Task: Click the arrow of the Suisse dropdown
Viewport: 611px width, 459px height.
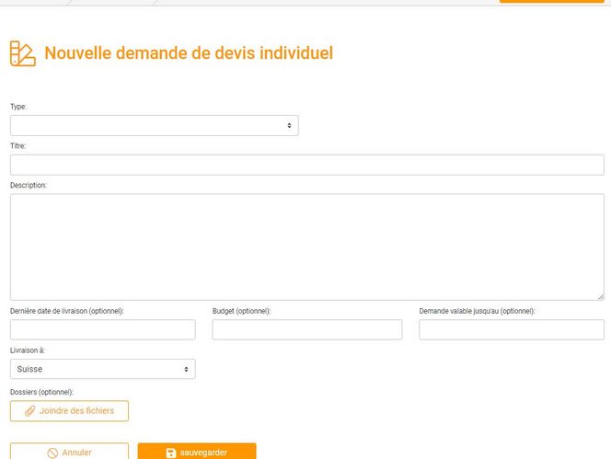Action: [x=187, y=369]
